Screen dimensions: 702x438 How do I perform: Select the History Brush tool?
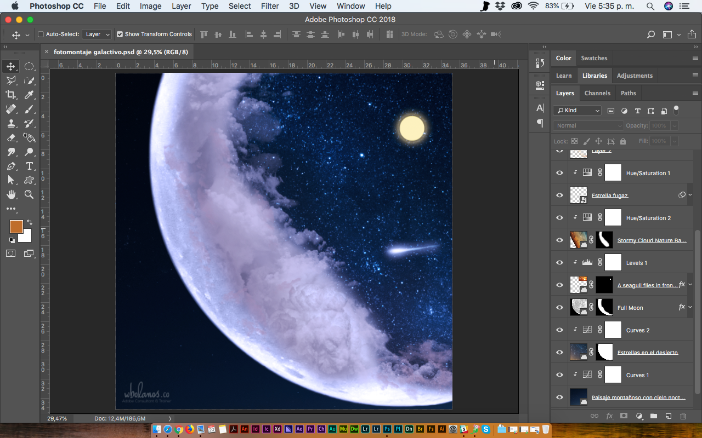pyautogui.click(x=29, y=123)
